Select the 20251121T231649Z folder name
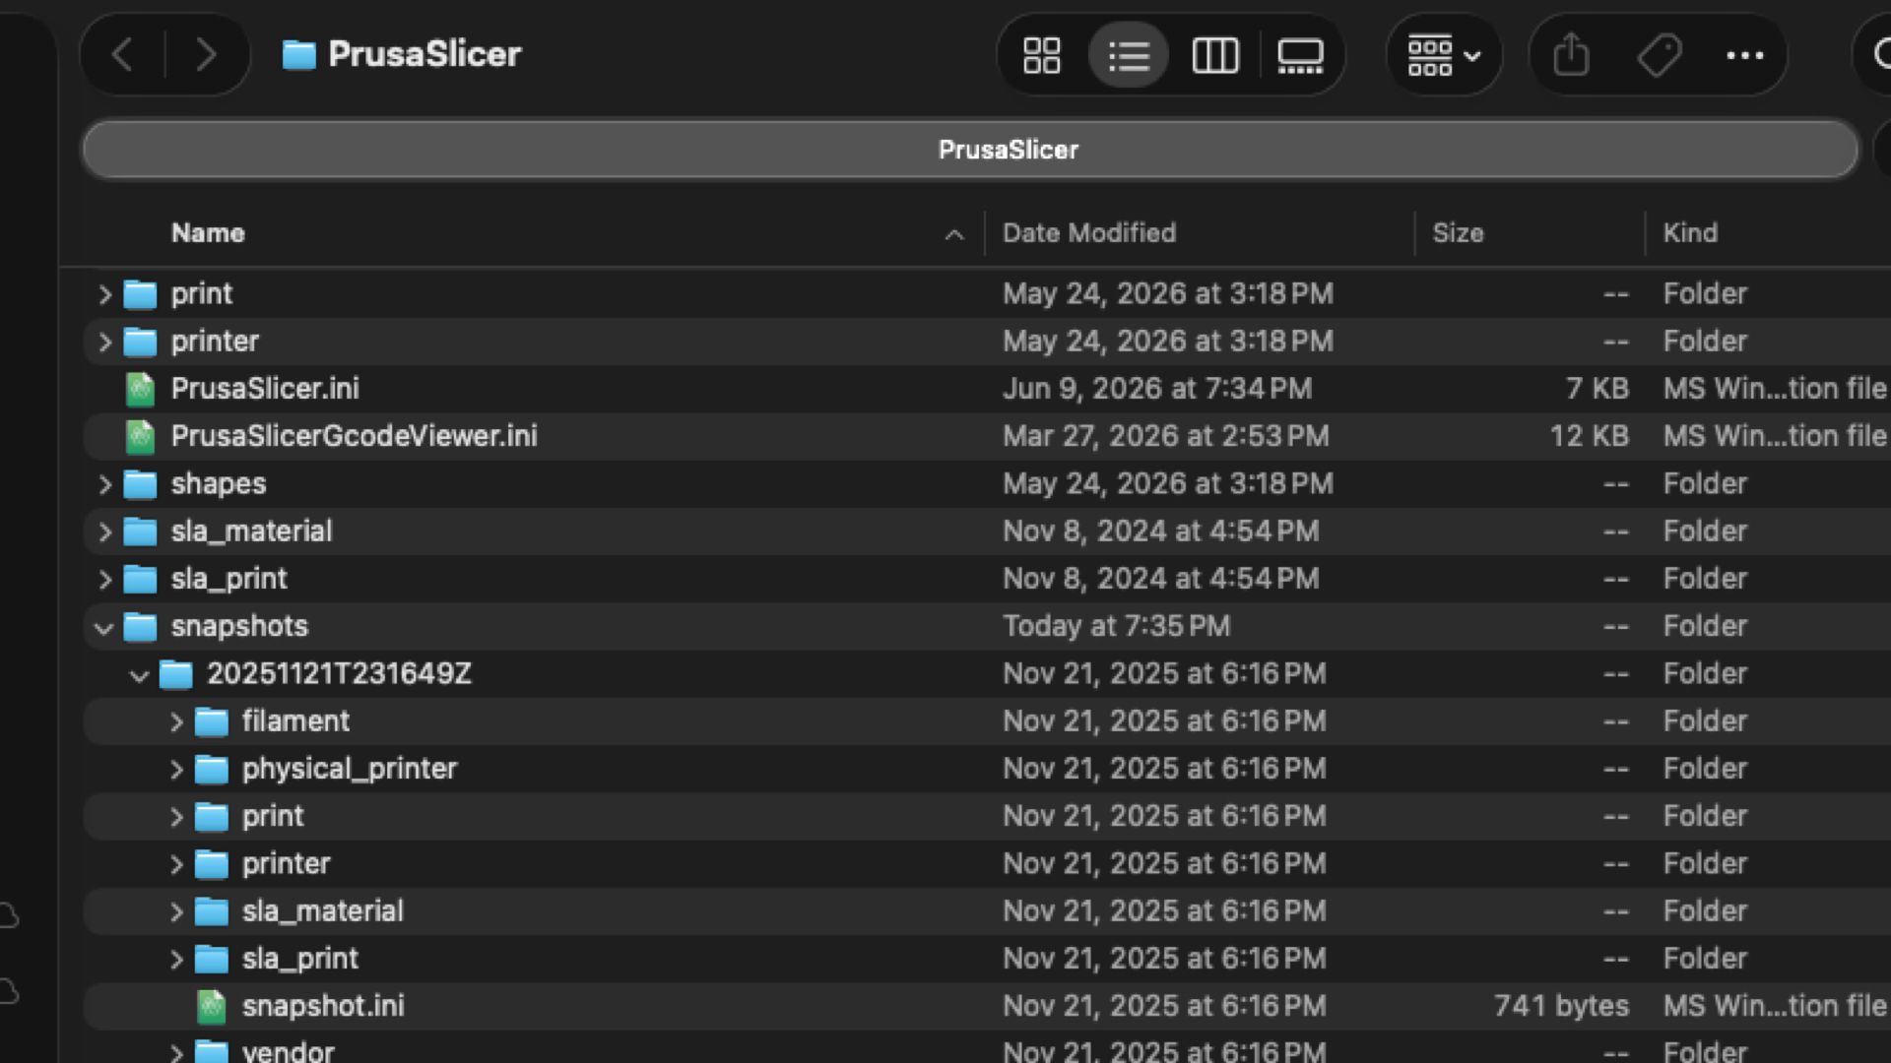This screenshot has height=1063, width=1891. click(339, 674)
